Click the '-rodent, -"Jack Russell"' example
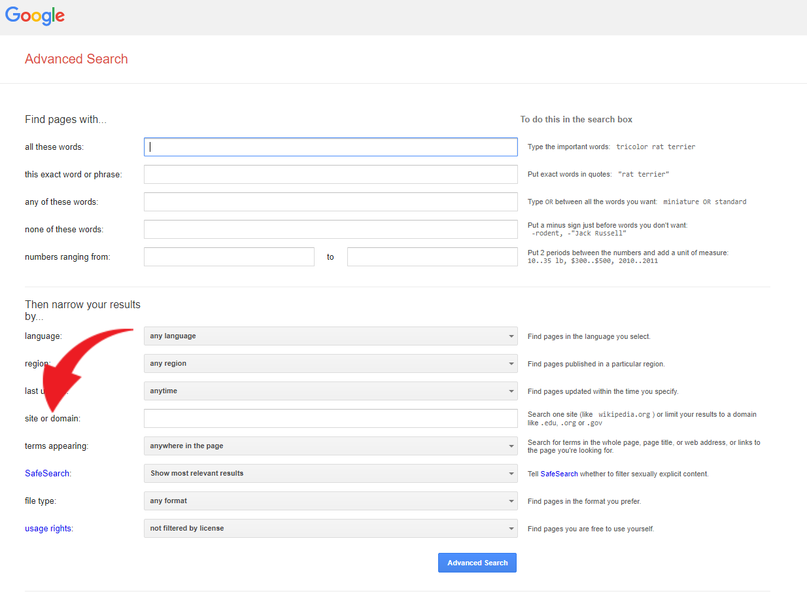This screenshot has width=807, height=600. (x=579, y=233)
